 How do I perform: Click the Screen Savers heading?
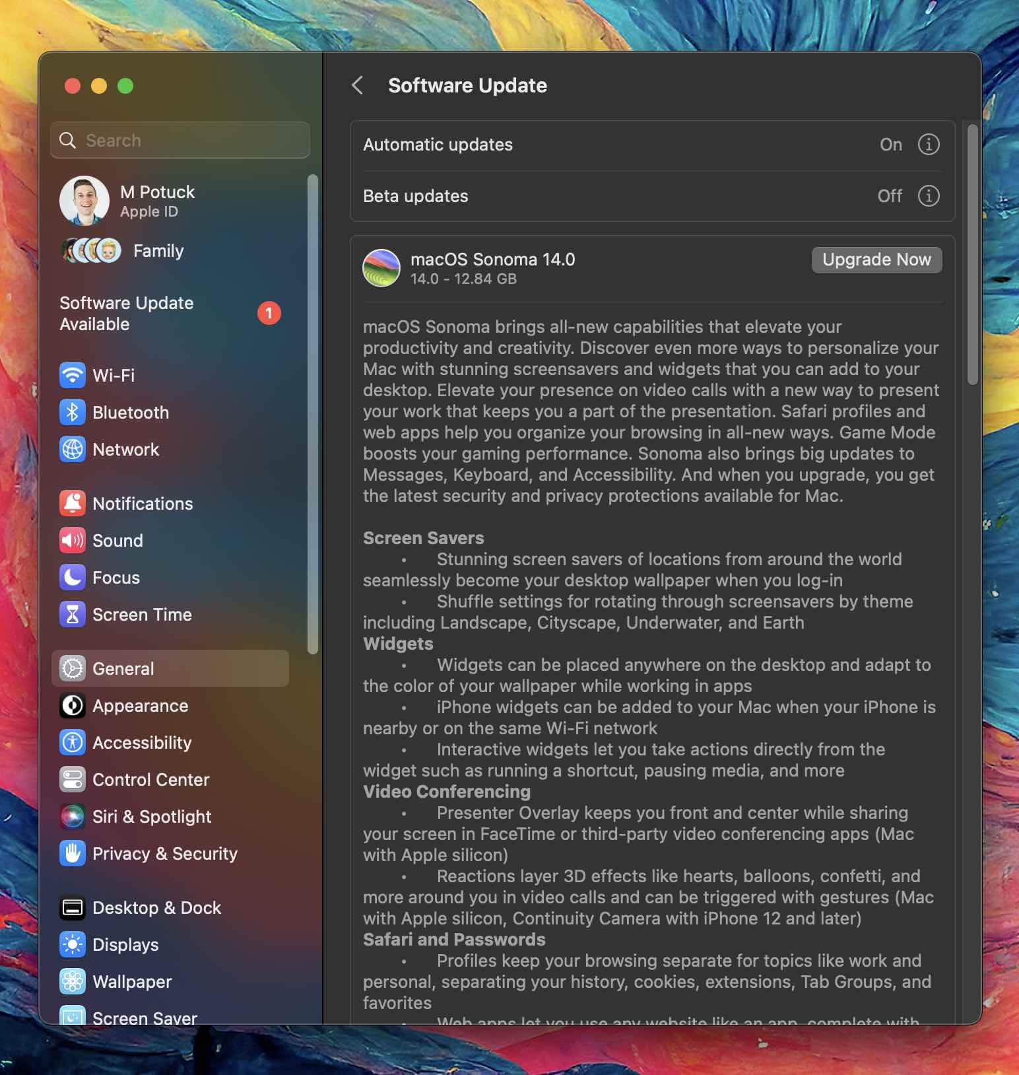click(423, 537)
